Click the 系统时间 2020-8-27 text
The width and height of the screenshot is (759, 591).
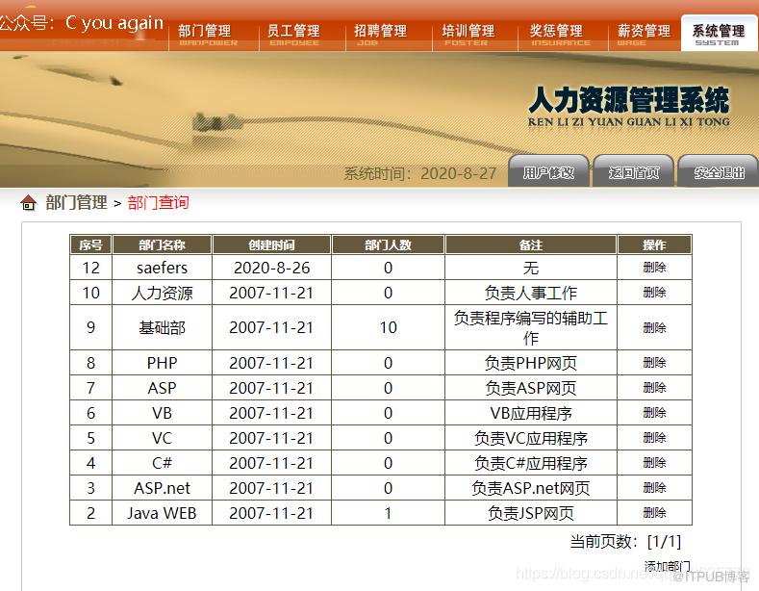tap(420, 173)
